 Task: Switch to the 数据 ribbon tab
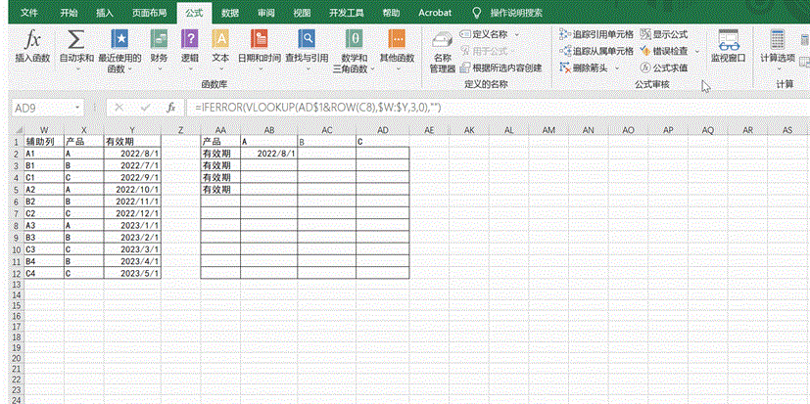click(230, 13)
